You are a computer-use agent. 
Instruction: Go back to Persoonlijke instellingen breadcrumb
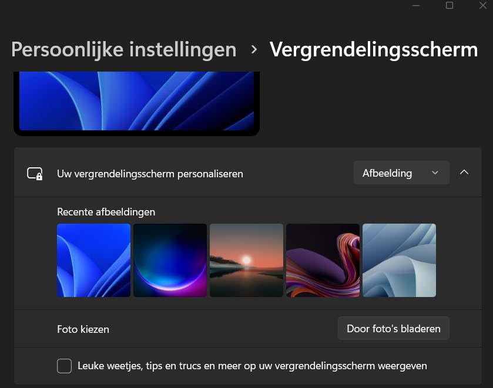pyautogui.click(x=123, y=50)
